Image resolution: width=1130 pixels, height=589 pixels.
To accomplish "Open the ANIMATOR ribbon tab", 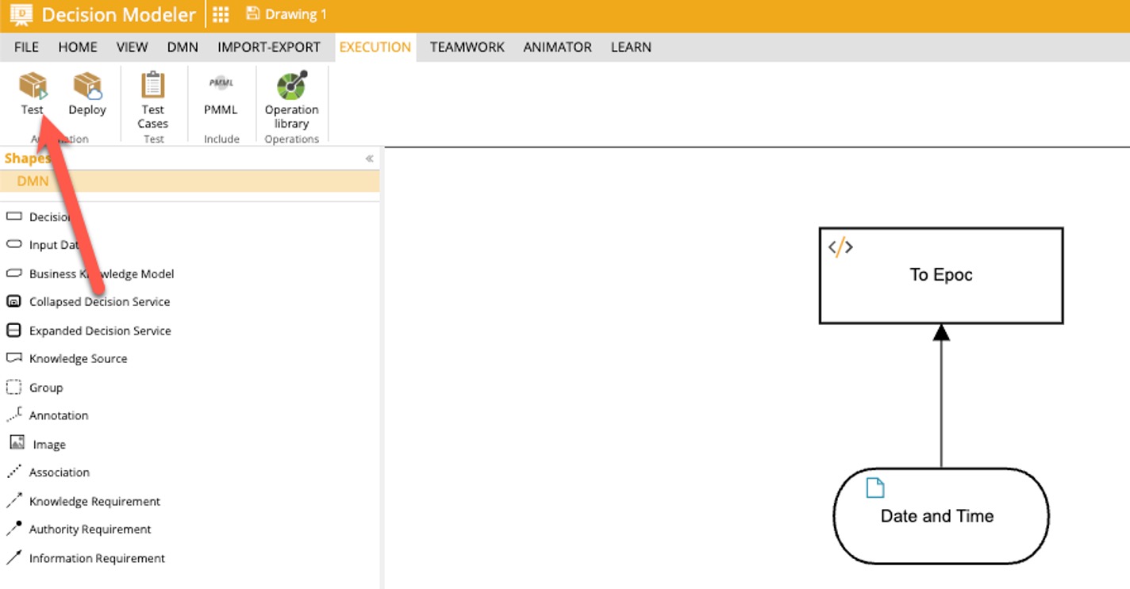I will pyautogui.click(x=557, y=47).
